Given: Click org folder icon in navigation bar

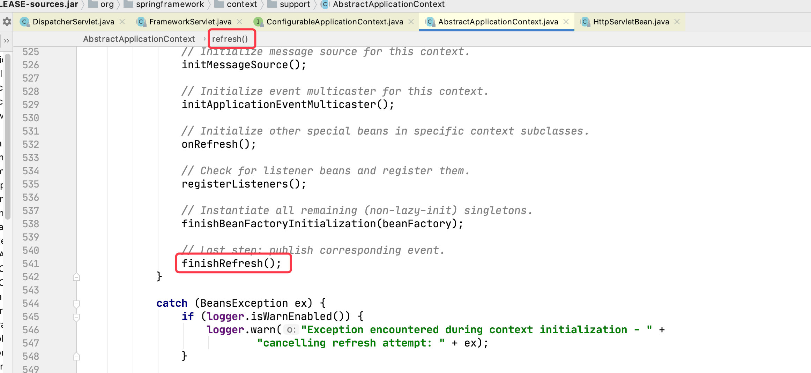Looking at the screenshot, I should pos(92,4).
